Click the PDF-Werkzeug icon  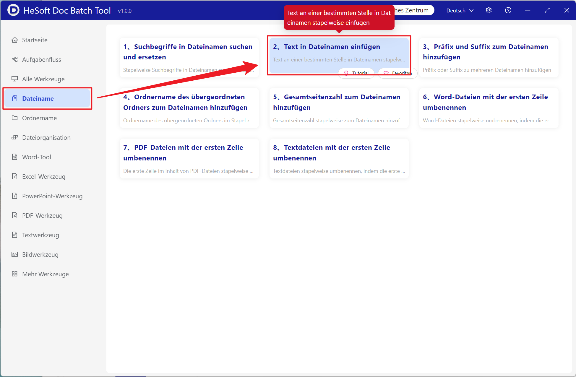tap(14, 215)
